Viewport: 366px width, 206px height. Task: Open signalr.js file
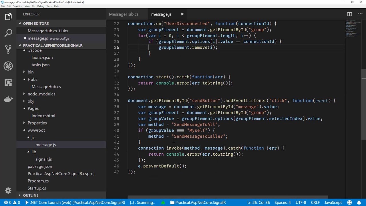(43, 159)
